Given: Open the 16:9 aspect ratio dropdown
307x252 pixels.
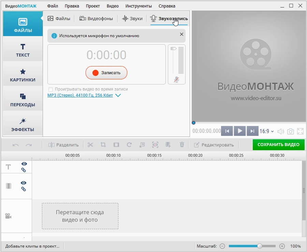Looking at the screenshot, I should pyautogui.click(x=266, y=131).
